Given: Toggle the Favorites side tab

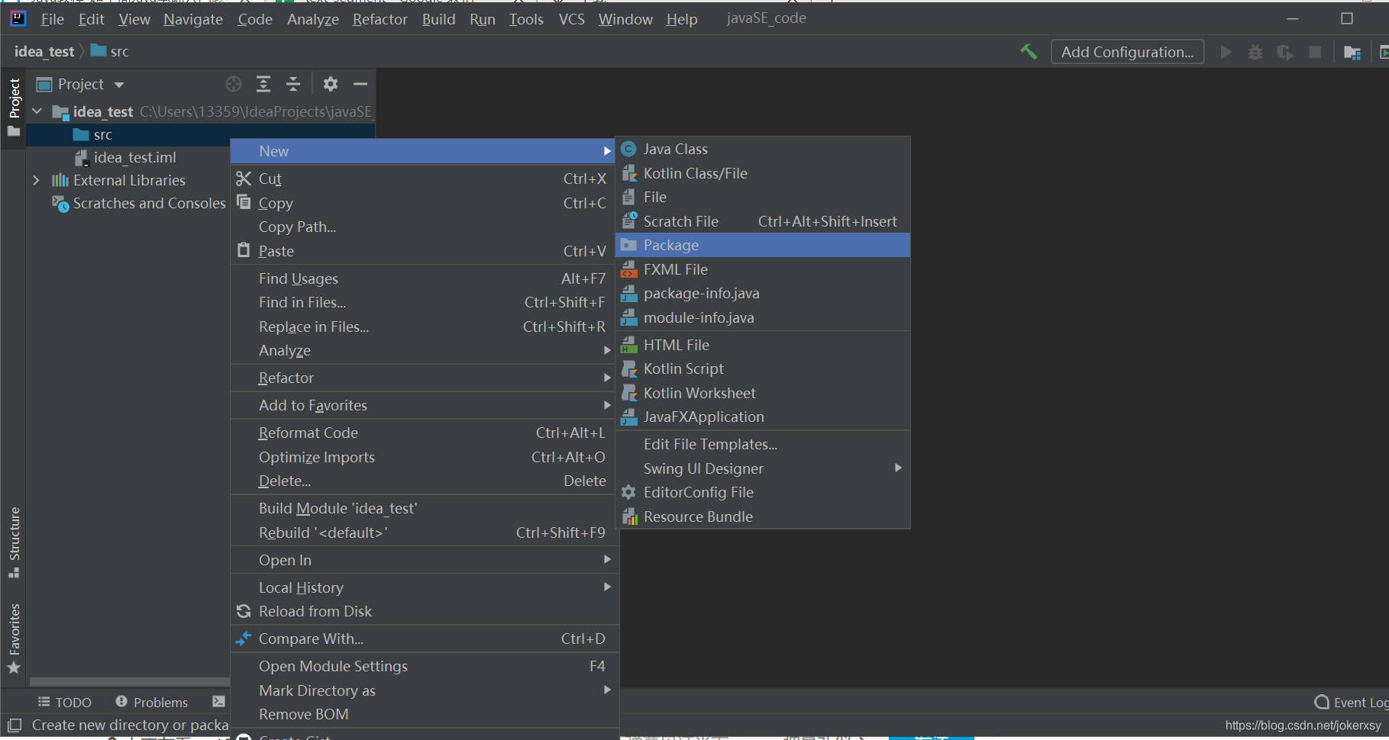Looking at the screenshot, I should (x=15, y=639).
